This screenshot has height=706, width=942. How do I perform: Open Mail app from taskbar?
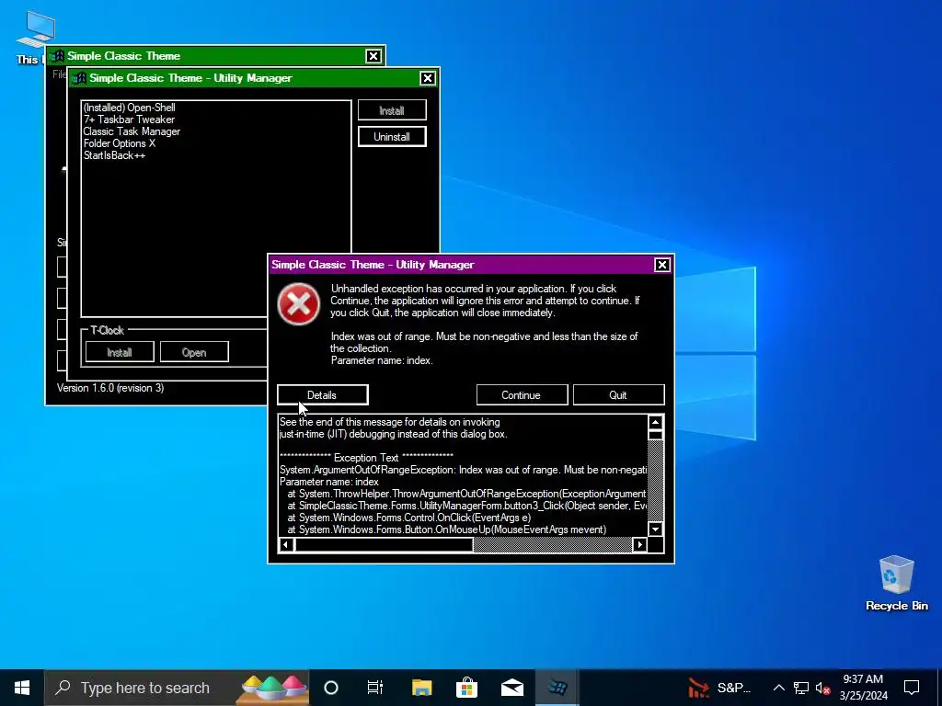[512, 688]
